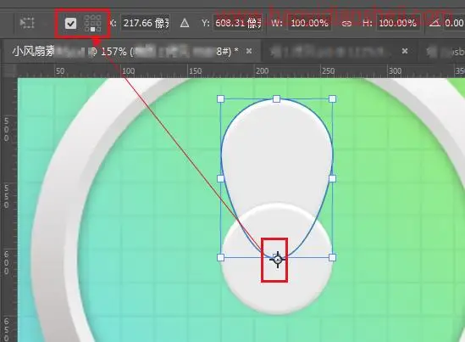
Task: Toggle the maintain aspect ratio link icon
Action: pyautogui.click(x=346, y=23)
